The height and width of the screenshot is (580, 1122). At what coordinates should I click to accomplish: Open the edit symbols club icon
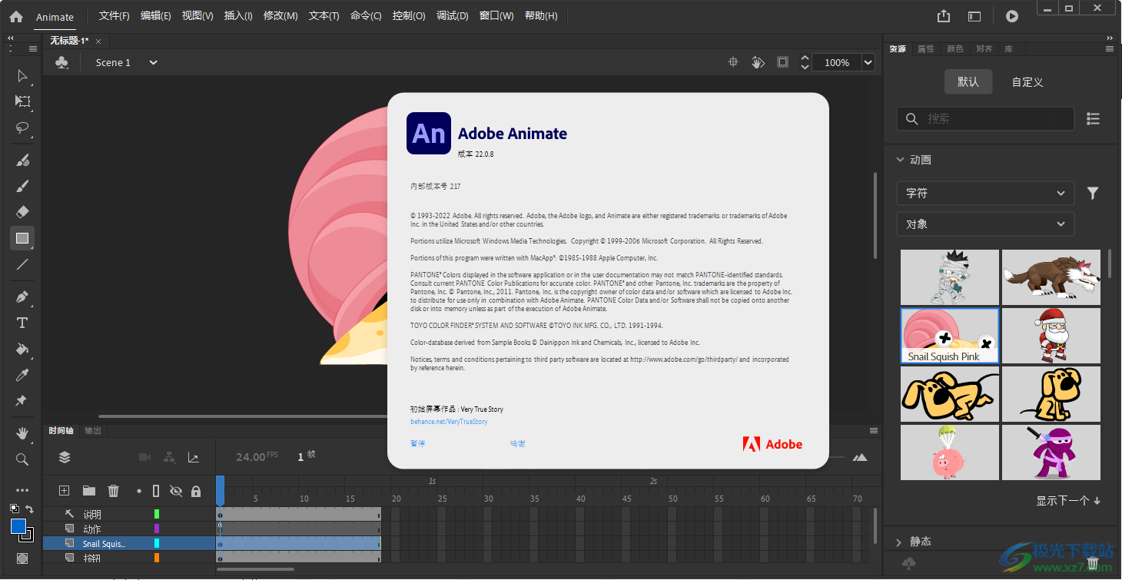pyautogui.click(x=62, y=63)
